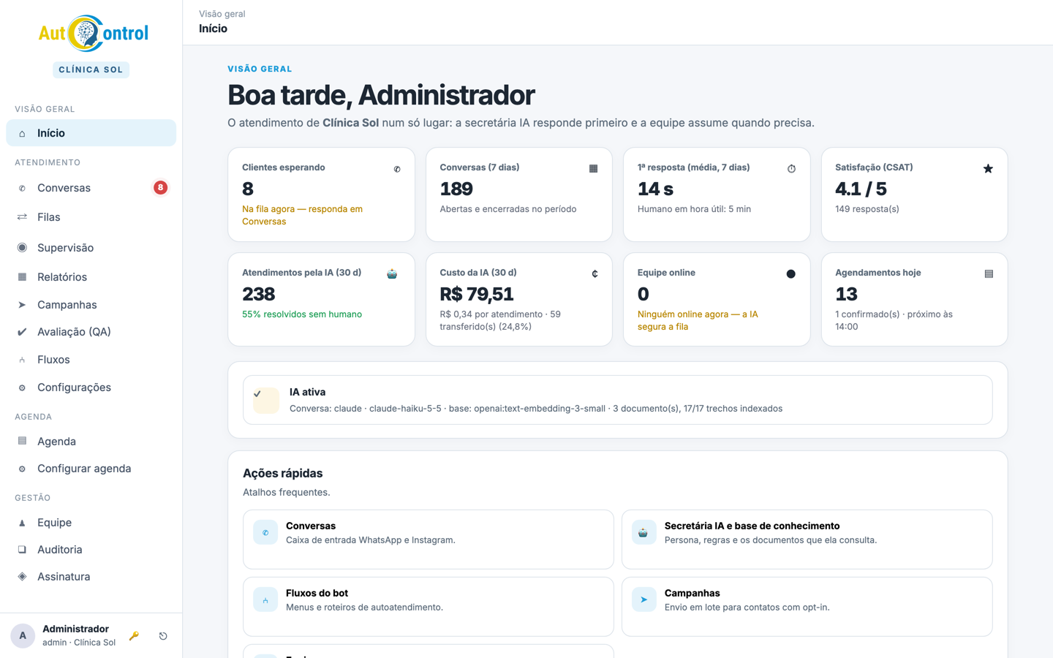Viewport: 1053px width, 658px height.
Task: Open Configurações in the sidebar
Action: point(91,387)
